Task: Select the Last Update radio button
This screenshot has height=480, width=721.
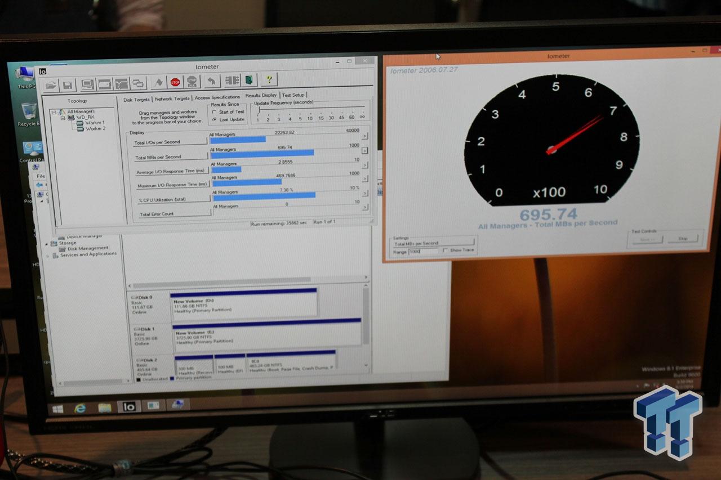Action: (215, 119)
